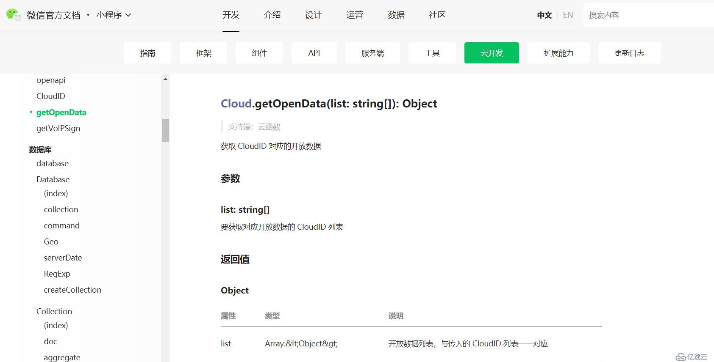This screenshot has width=714, height=362.
Task: Open the 微信官方文档 home link
Action: pos(53,15)
